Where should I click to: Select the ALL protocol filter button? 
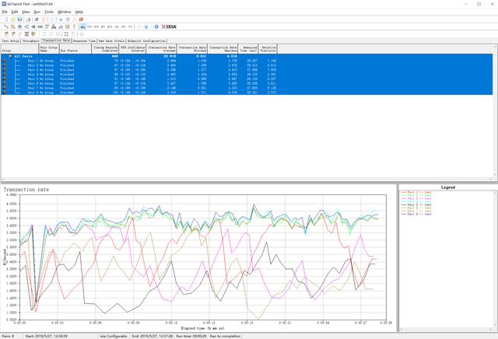click(x=83, y=26)
